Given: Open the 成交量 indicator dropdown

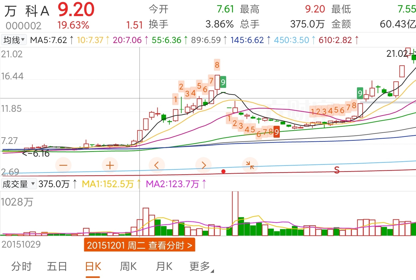Looking at the screenshot, I should point(19,184).
